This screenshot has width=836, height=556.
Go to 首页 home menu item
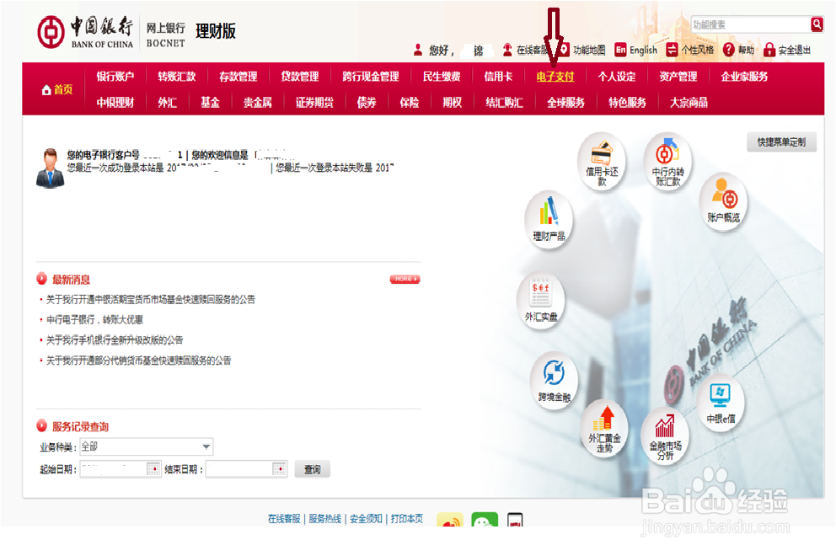coord(57,89)
